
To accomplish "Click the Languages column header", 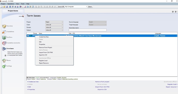I will pyautogui.click(x=158, y=33).
